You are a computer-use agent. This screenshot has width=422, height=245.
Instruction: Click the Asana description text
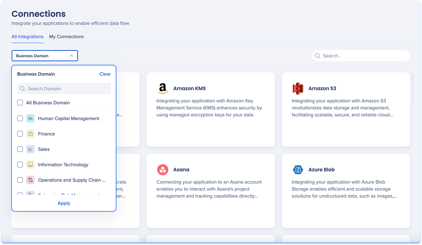pyautogui.click(x=209, y=189)
